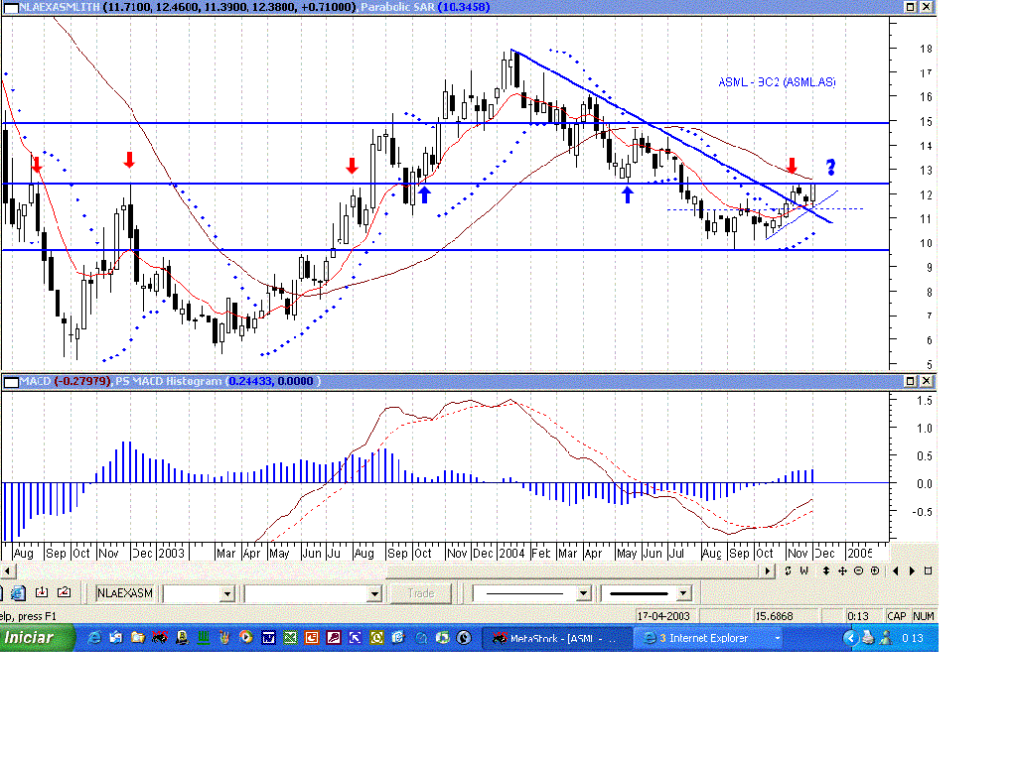Click Parabolic SAR value 10.3458 in title

point(464,7)
